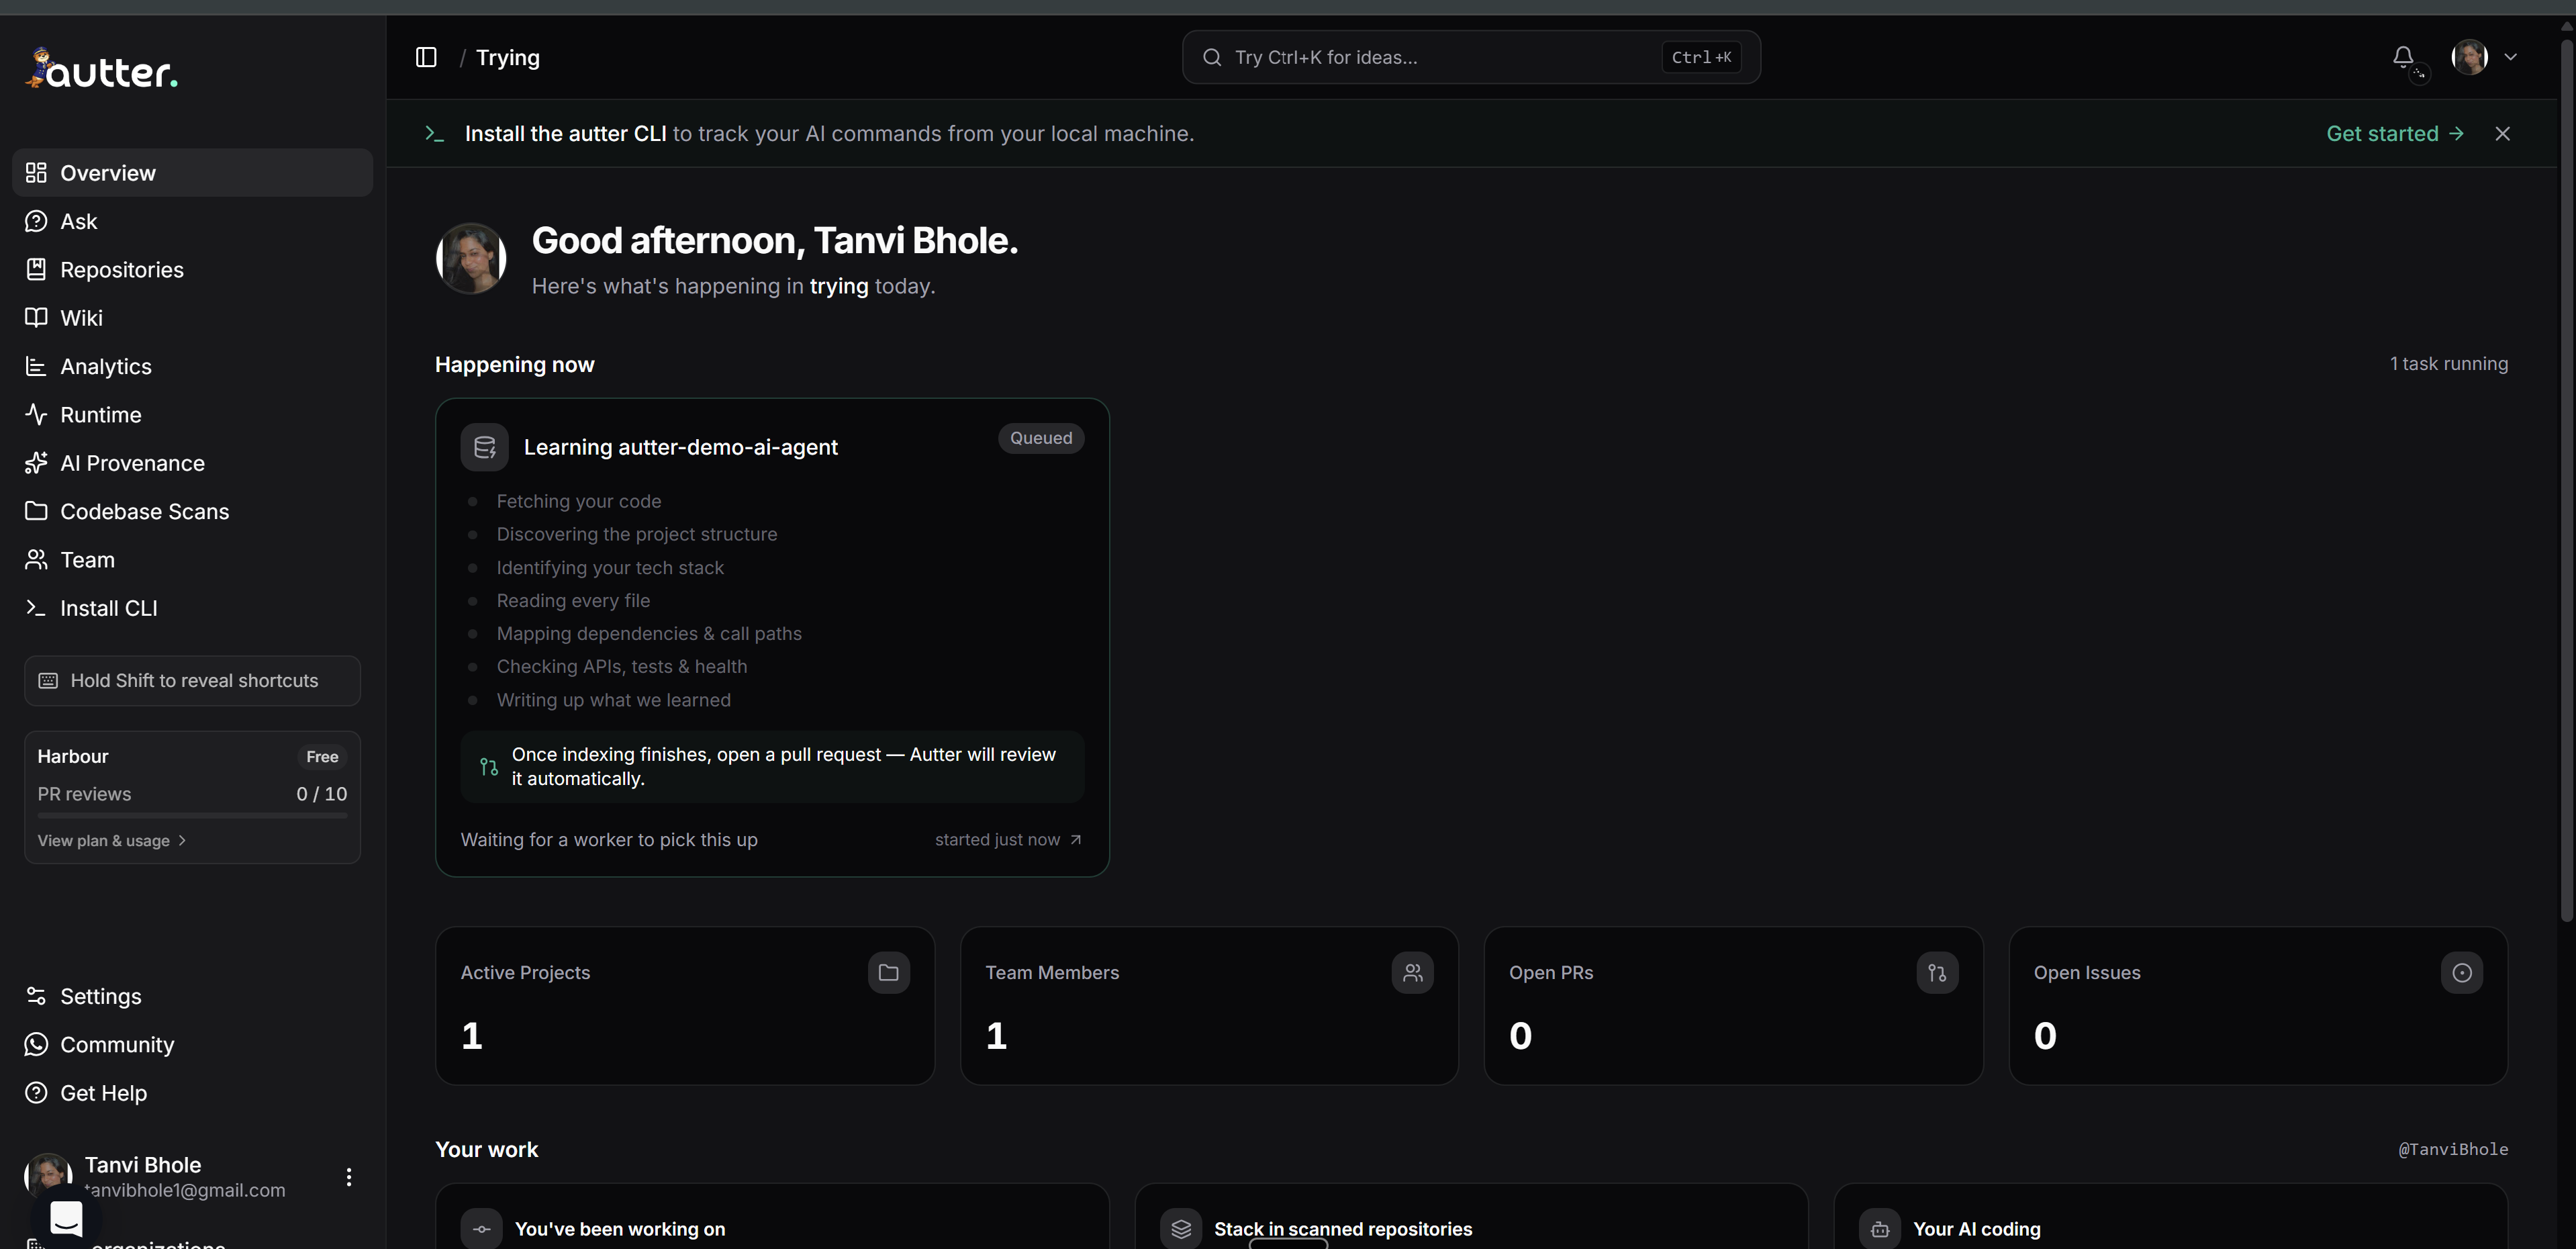Open Overview in the sidebar
This screenshot has width=2576, height=1249.
click(x=192, y=173)
